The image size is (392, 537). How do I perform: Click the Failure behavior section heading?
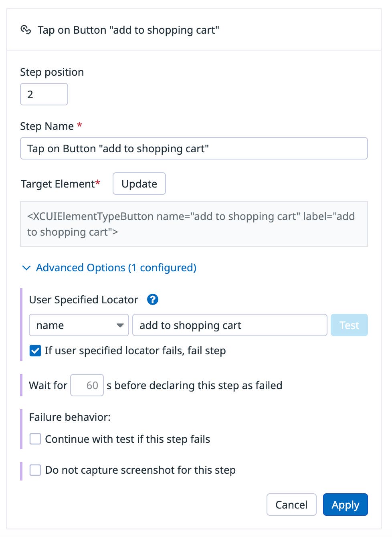[70, 417]
